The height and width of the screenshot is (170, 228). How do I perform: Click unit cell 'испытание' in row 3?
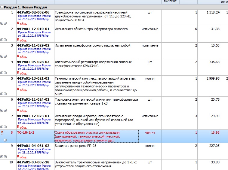click(x=150, y=46)
